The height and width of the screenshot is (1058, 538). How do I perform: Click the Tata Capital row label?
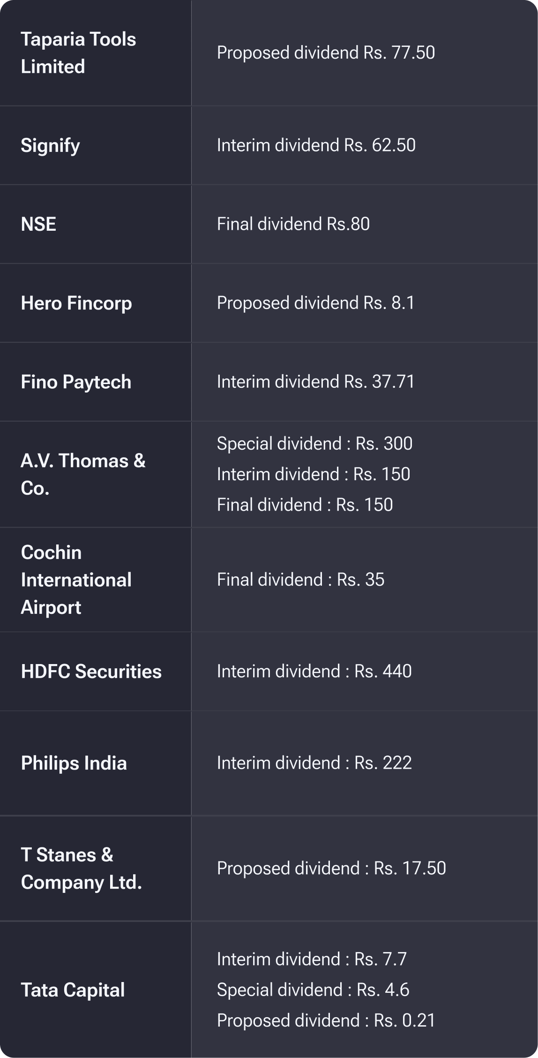point(73,990)
